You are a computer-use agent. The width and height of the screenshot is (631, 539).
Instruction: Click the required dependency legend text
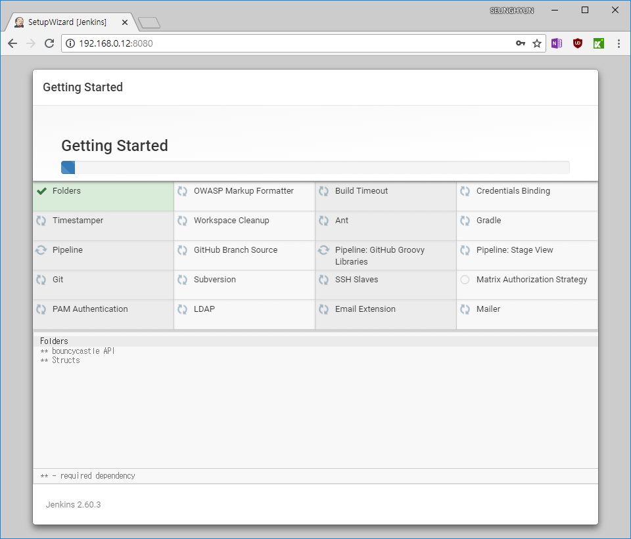[x=87, y=476]
